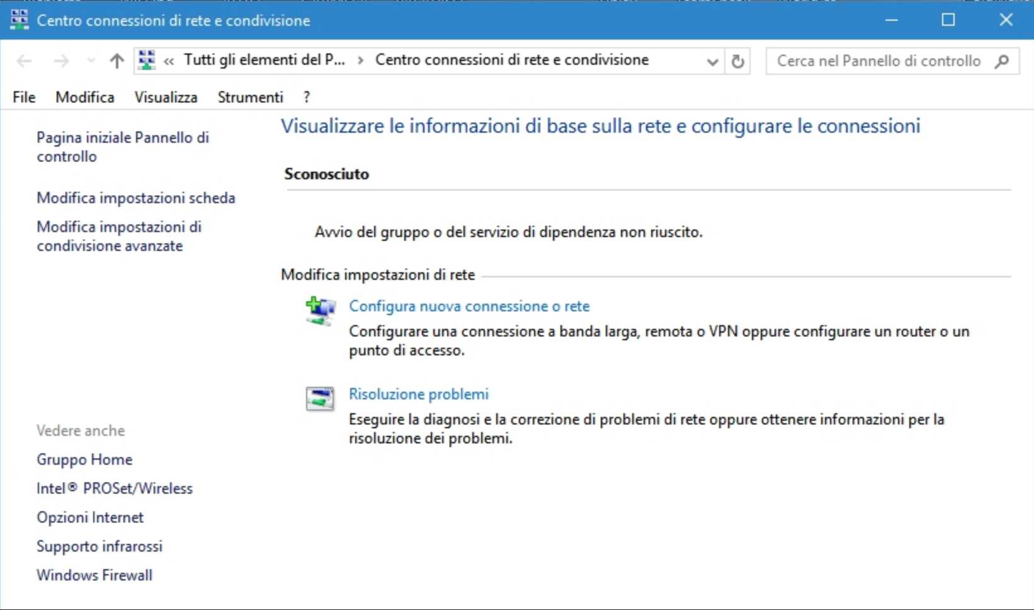Click the troubleshooting icon

(320, 398)
